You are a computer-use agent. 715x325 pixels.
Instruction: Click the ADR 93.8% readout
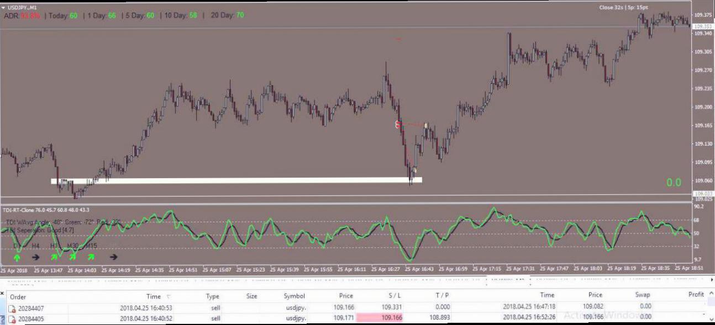(22, 16)
